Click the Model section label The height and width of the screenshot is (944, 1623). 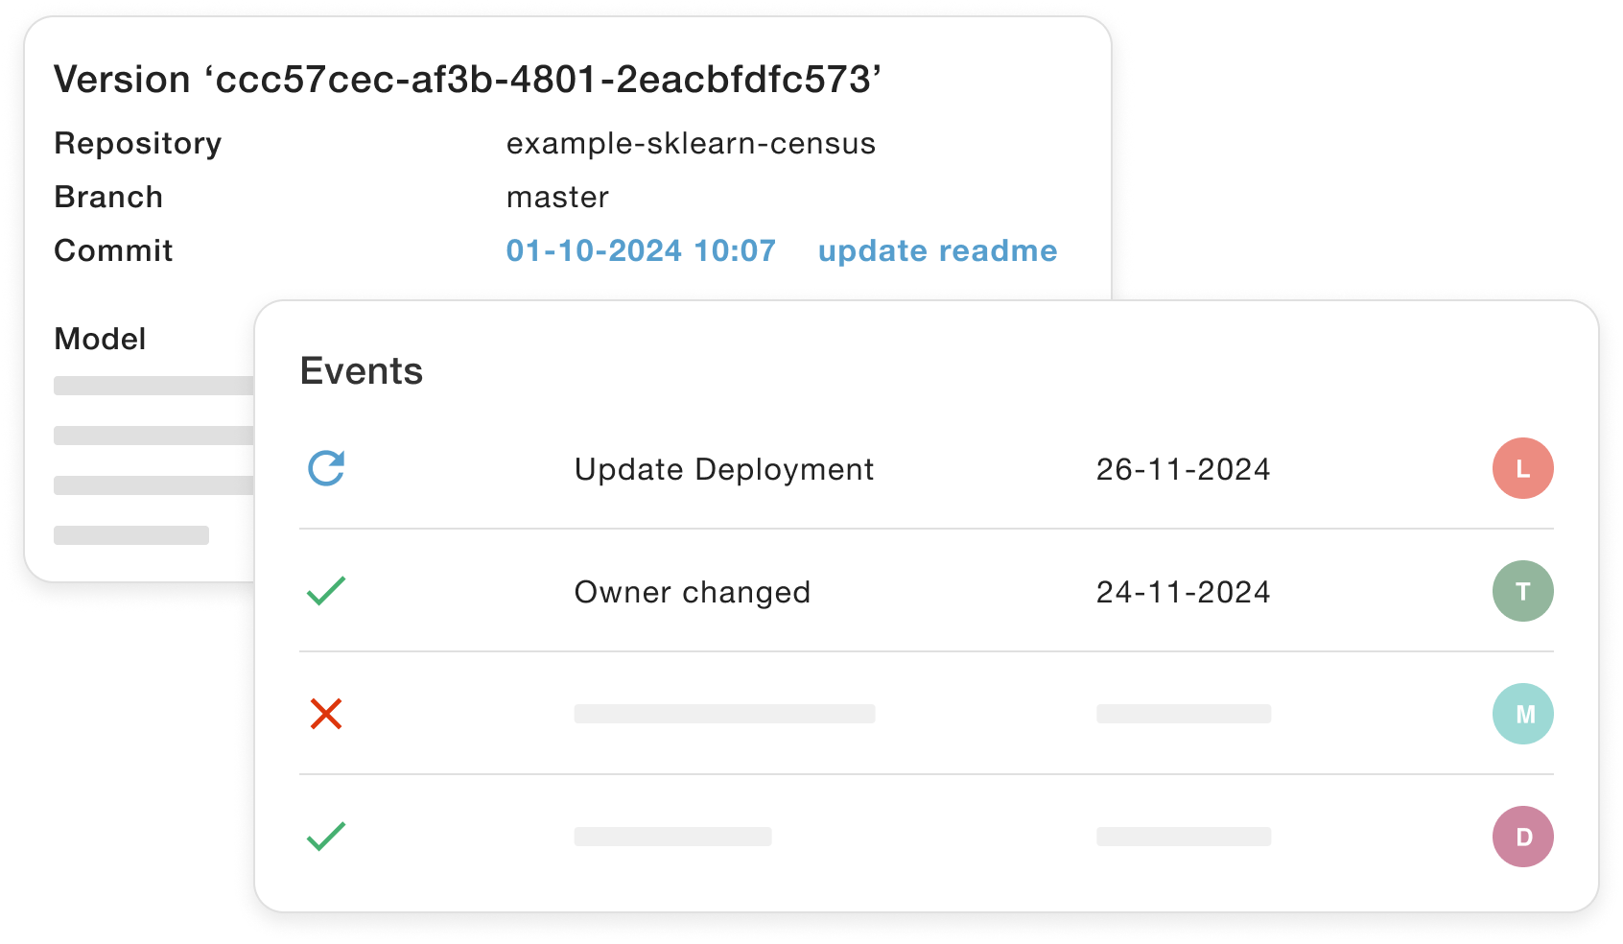pos(100,339)
